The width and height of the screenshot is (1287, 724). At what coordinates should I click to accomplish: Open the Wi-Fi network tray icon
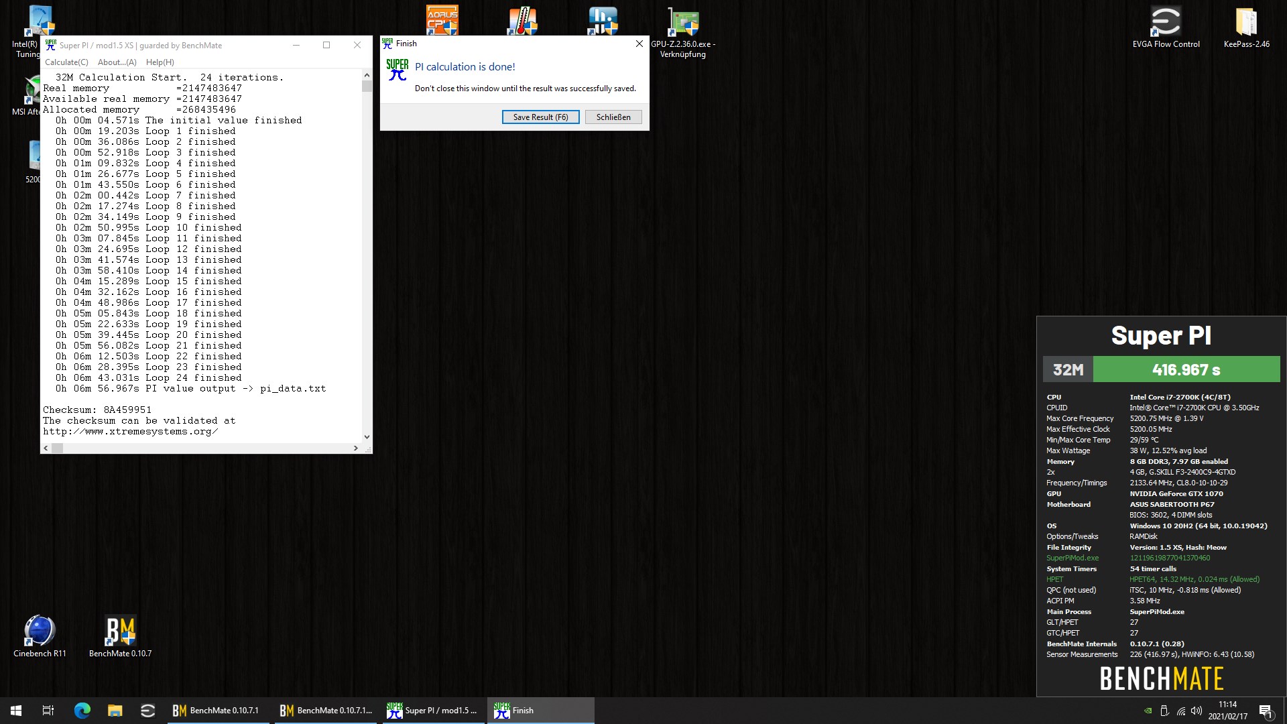[x=1180, y=711]
